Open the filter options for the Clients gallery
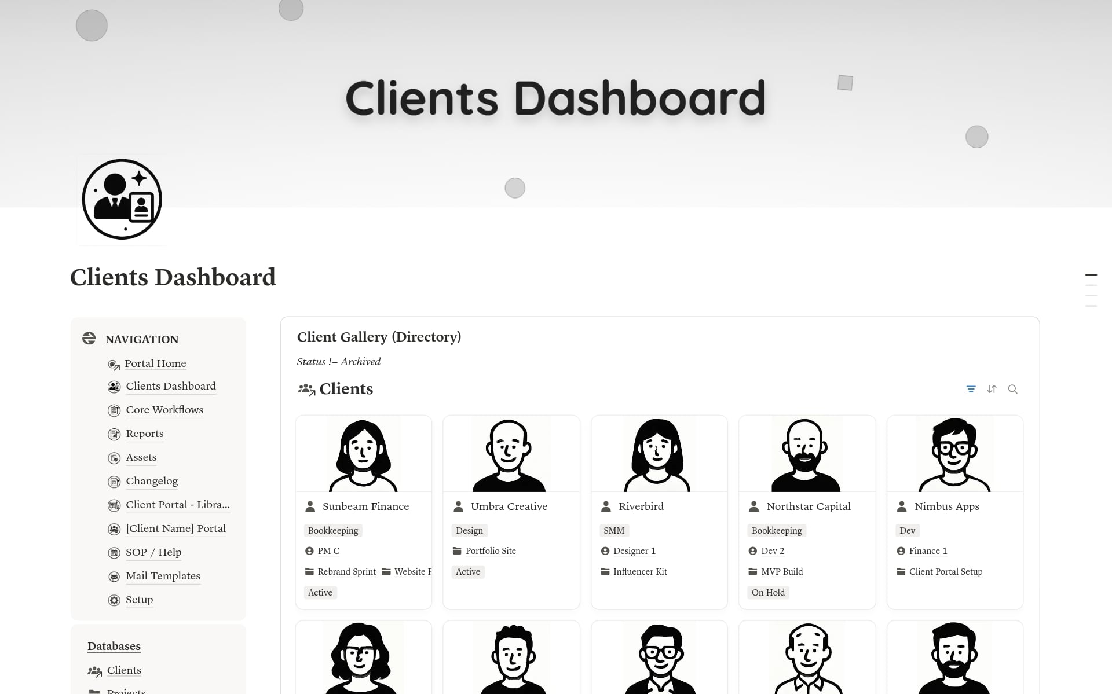 point(971,389)
